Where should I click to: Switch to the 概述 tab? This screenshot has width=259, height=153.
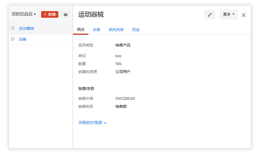pos(81,30)
